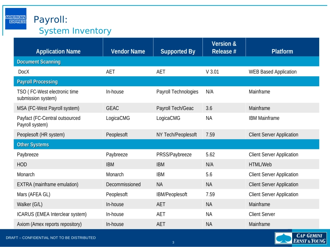Image resolution: width=330 pixels, height=247 pixels.
Task: Click the 'Version & Release #' header
Action: [x=224, y=48]
